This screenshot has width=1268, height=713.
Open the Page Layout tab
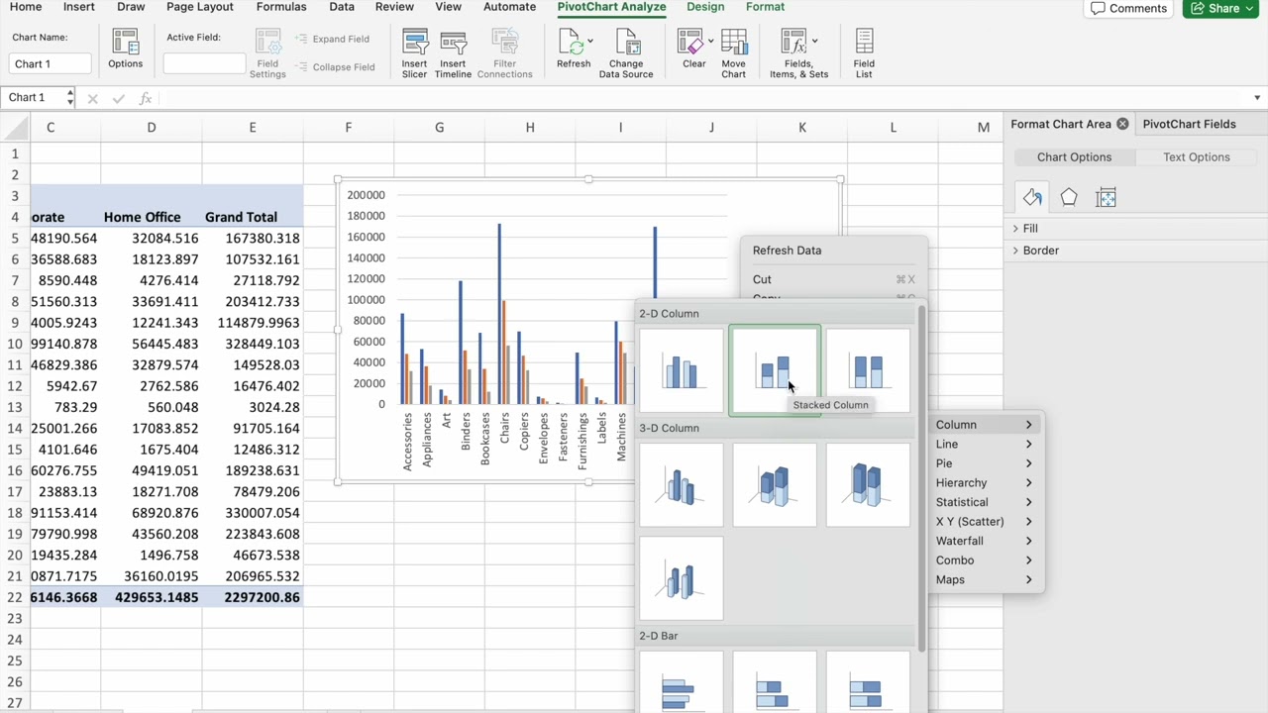[200, 7]
